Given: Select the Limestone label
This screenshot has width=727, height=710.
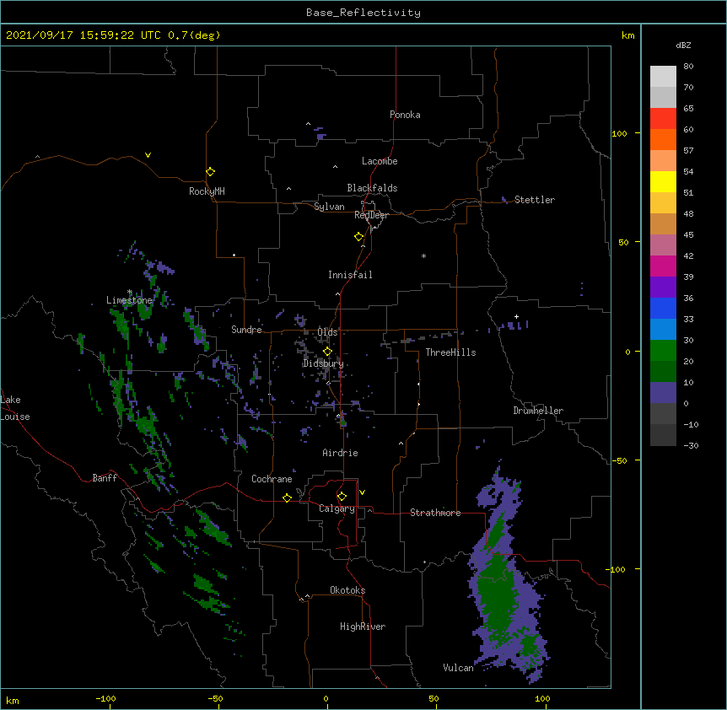Looking at the screenshot, I should coord(129,300).
